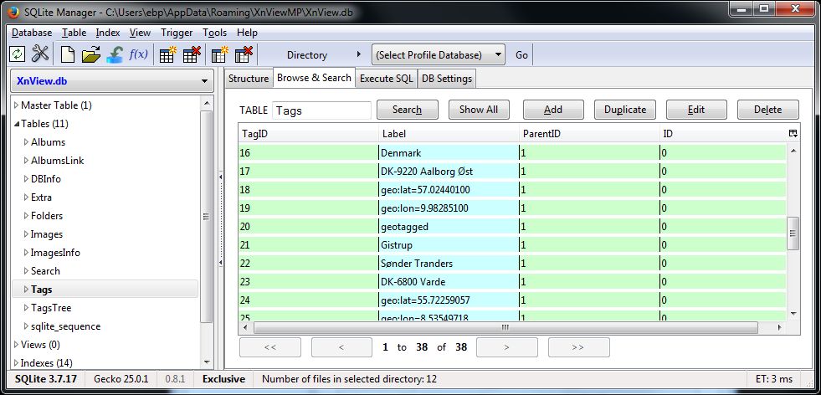Click the Go button
Screen dimensions: 821x395
pos(521,54)
